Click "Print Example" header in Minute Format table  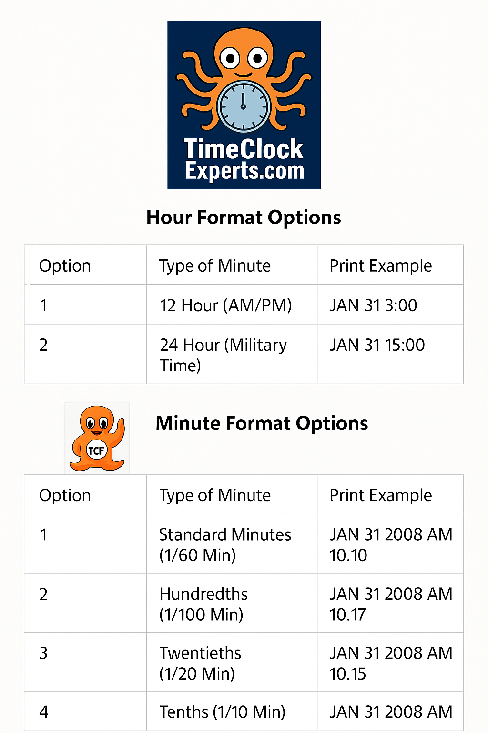pyautogui.click(x=380, y=495)
